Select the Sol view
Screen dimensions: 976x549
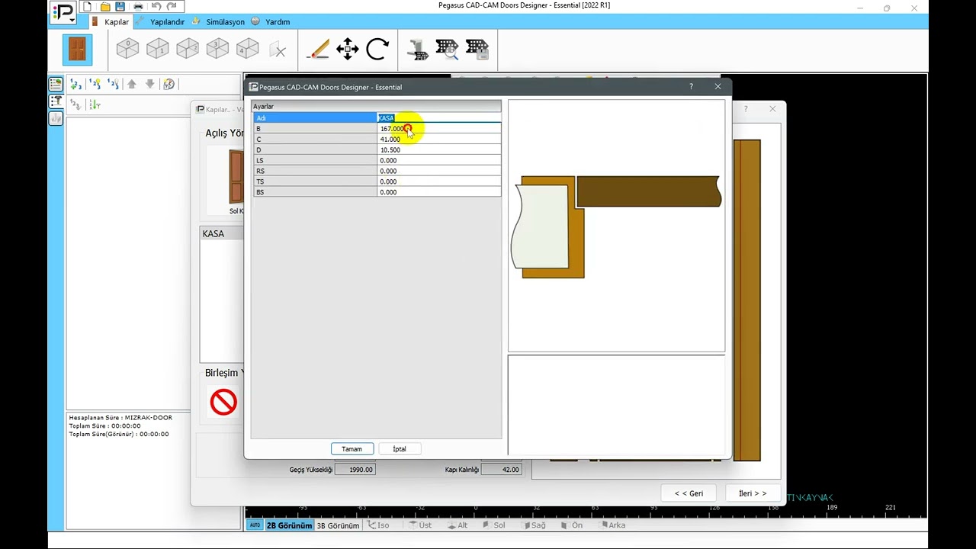[x=494, y=525]
